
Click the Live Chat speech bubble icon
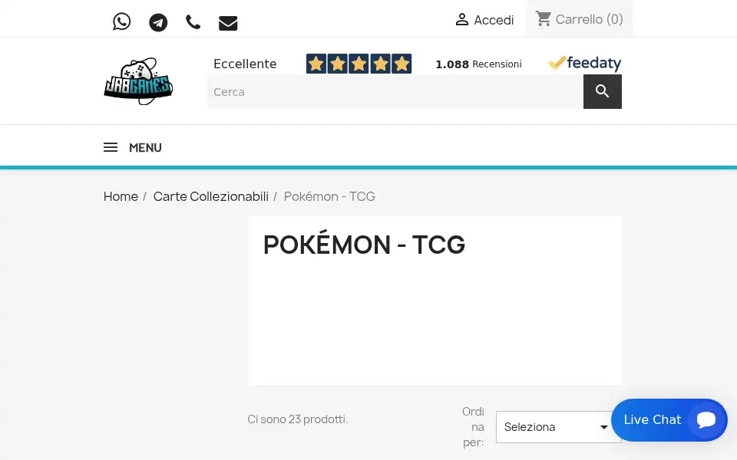[706, 419]
